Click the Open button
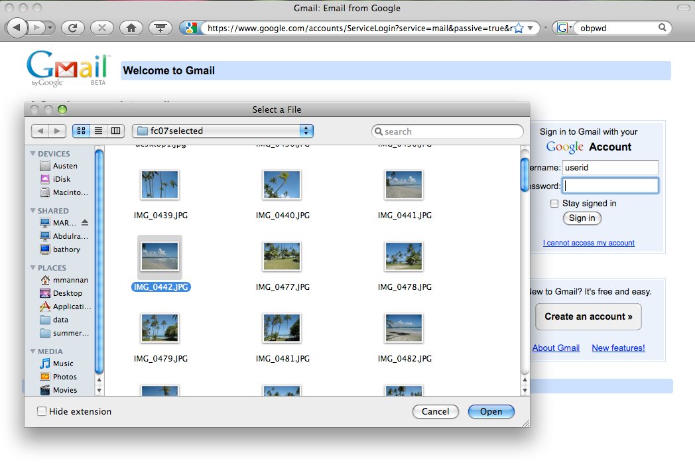695x463 pixels. click(x=491, y=411)
